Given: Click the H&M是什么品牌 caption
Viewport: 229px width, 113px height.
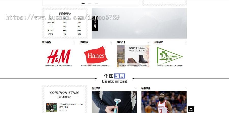Looking at the screenshot, I should [59, 66].
